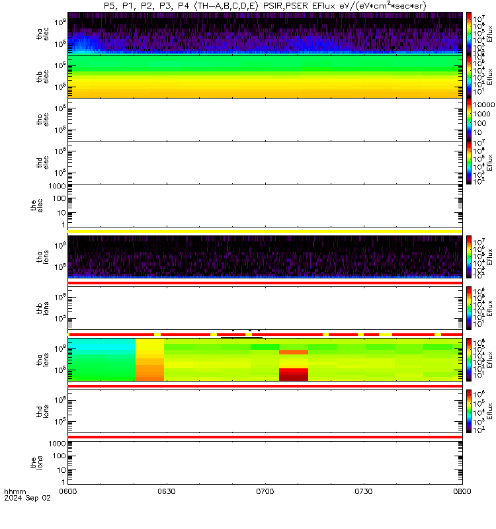Click the thd ions panel color bar
This screenshot has width=496, height=529.
pos(469,411)
